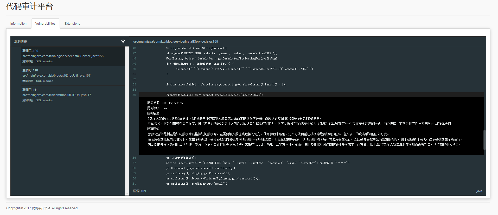Click SQL Injection tag under 漏洞号-109

coord(44,62)
